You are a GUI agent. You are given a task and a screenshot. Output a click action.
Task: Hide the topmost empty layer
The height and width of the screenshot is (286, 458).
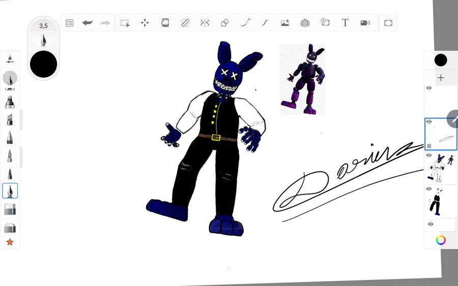(x=429, y=88)
